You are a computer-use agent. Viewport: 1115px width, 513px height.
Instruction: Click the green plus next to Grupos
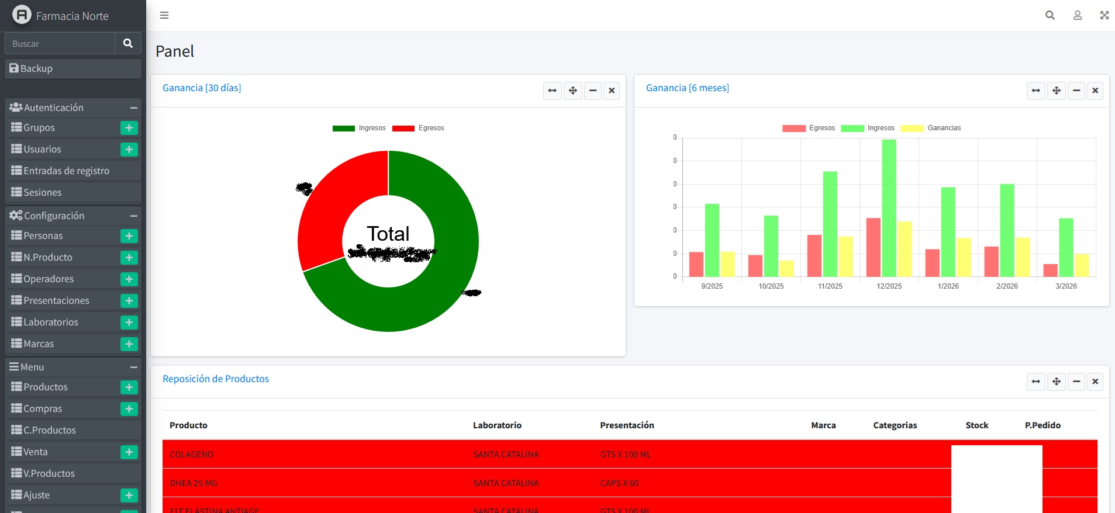click(129, 128)
